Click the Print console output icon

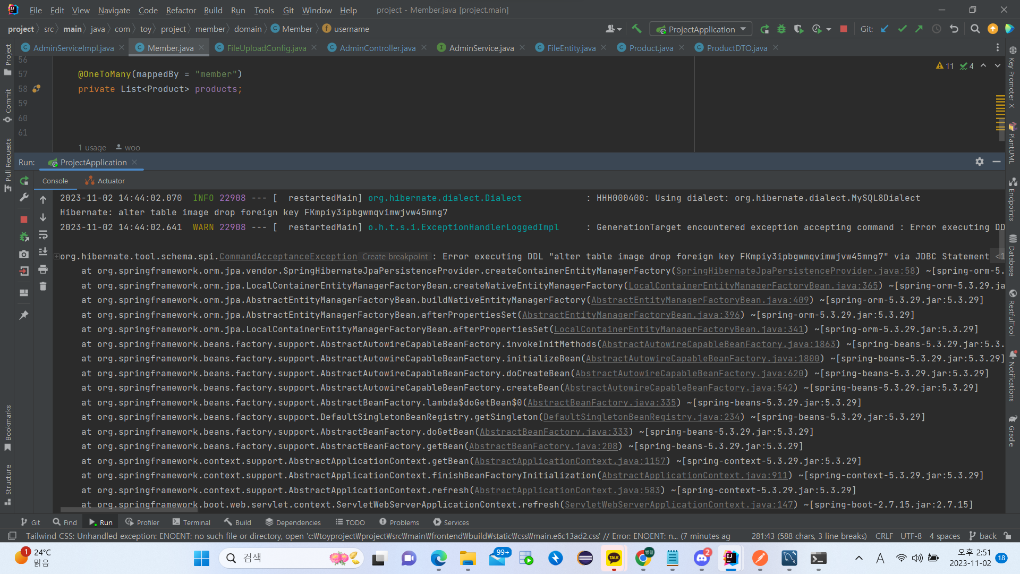pos(43,269)
